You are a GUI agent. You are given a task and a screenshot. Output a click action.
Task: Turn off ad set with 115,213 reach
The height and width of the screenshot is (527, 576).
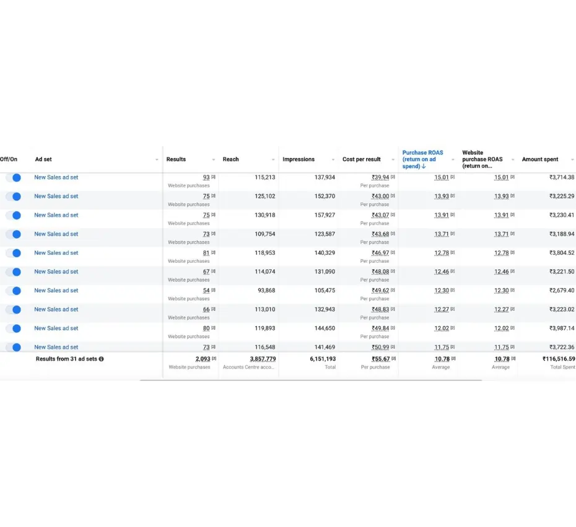pos(14,177)
